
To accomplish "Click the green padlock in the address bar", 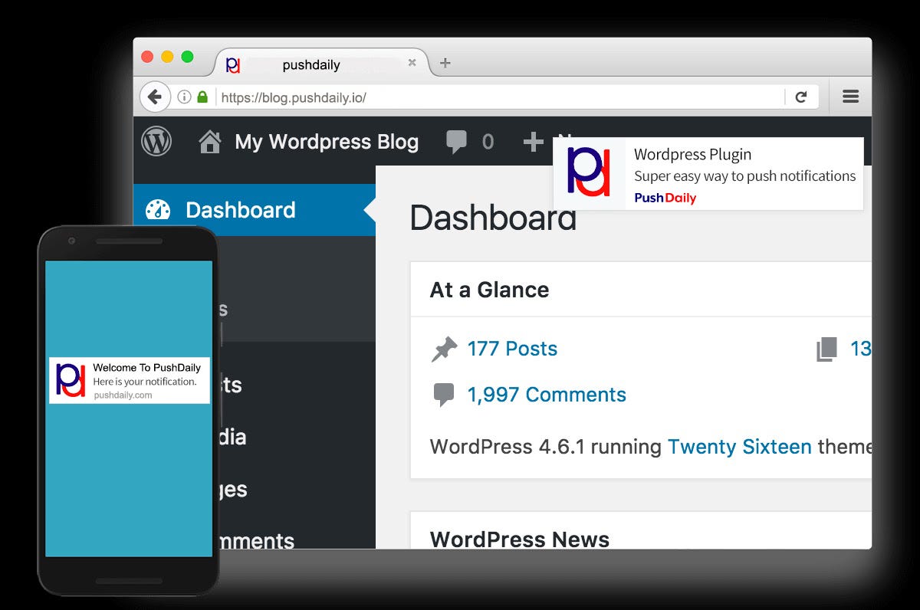I will (204, 97).
